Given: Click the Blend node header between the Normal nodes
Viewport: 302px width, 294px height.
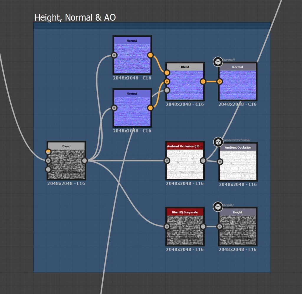Looking at the screenshot, I should tap(185, 67).
